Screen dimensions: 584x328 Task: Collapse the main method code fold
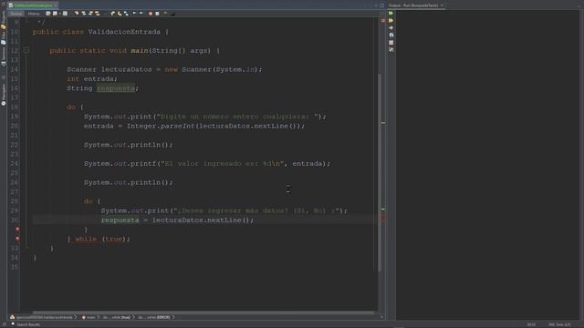pos(26,50)
